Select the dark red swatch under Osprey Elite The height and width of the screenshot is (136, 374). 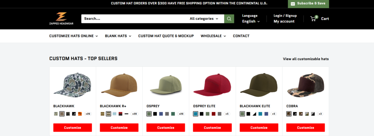click(x=213, y=114)
